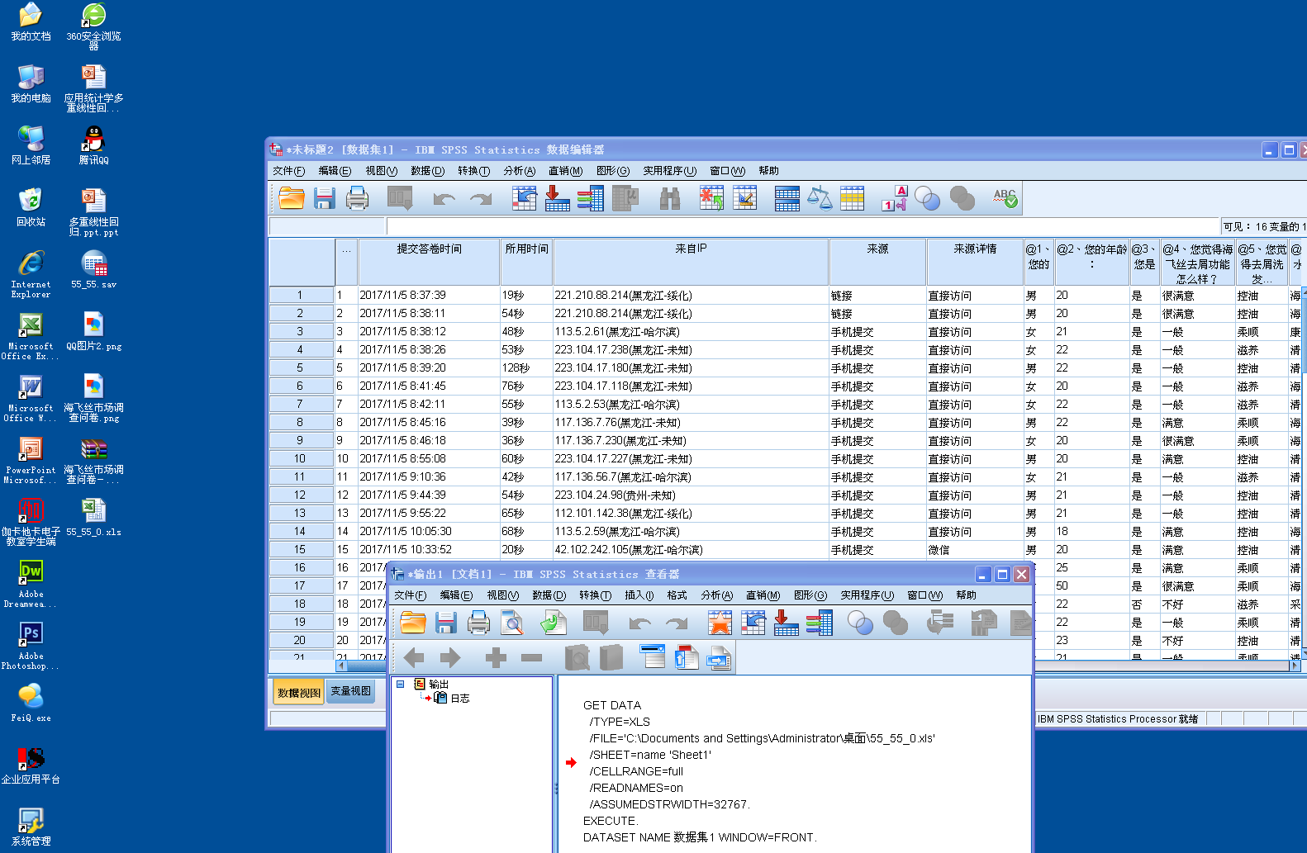Select 日志 item in Viewer outline
Viewport: 1307px width, 853px height.
tap(460, 698)
